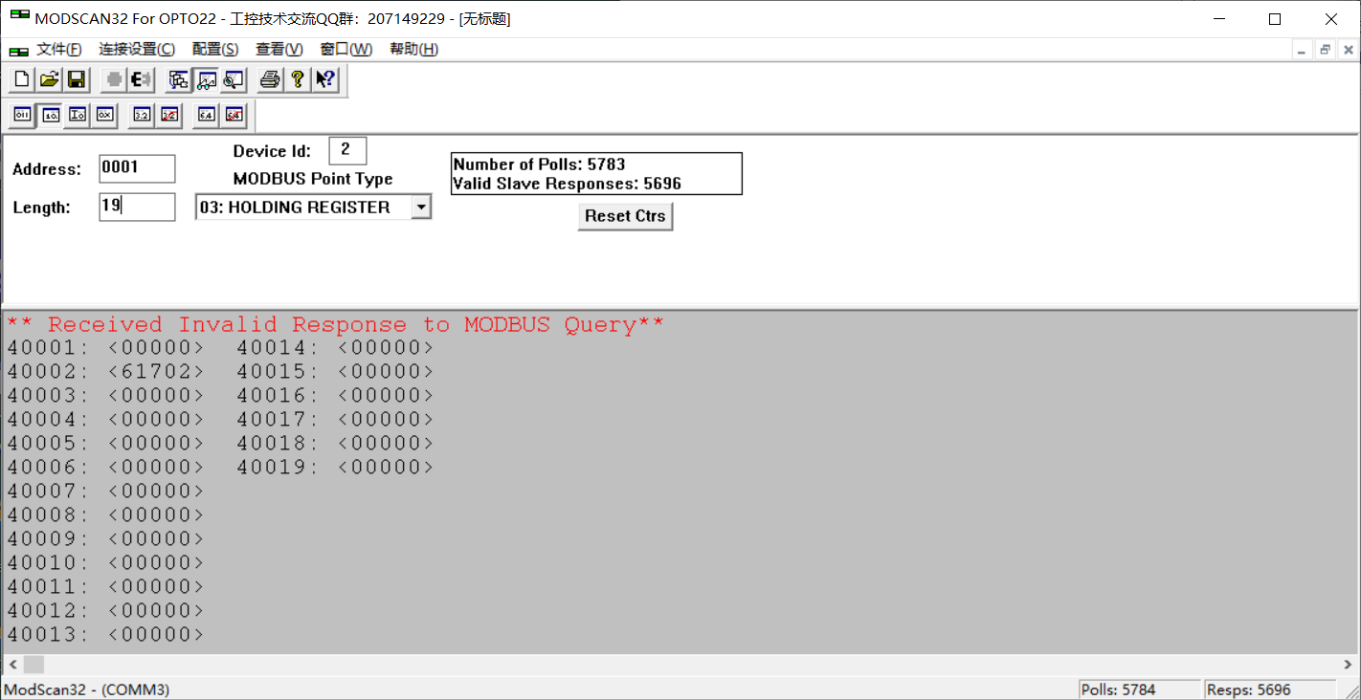The image size is (1361, 700).
Task: Print using the printer icon
Action: click(x=270, y=80)
